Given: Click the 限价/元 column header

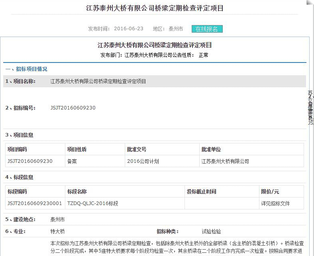Looking at the screenshot, I should [270, 192].
